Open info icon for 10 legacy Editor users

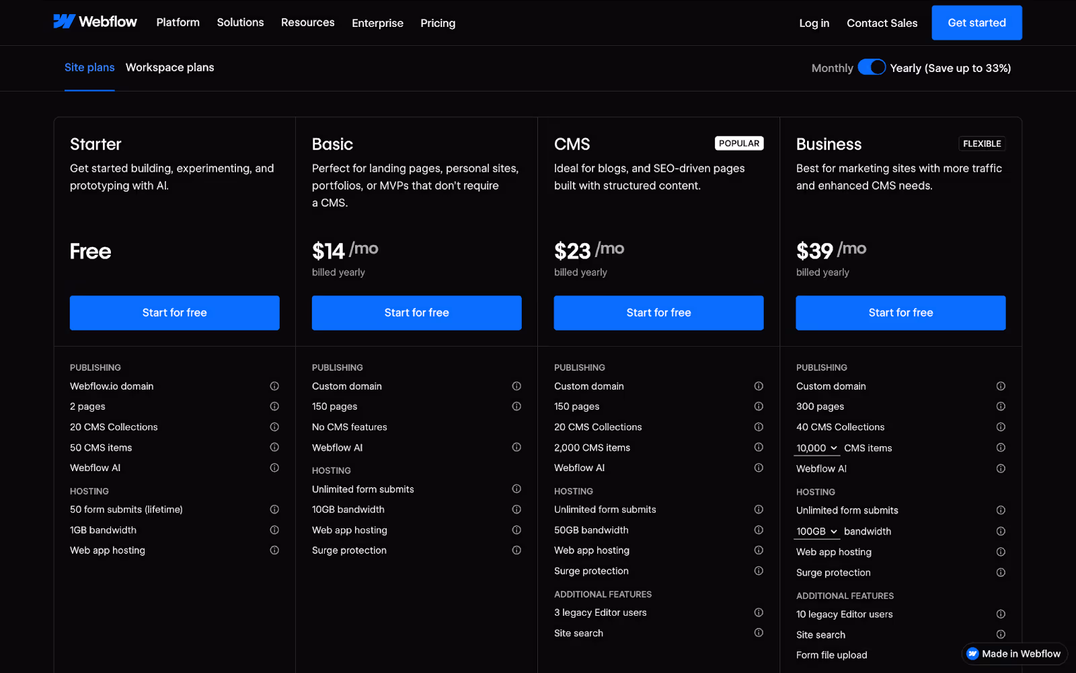pos(1001,614)
